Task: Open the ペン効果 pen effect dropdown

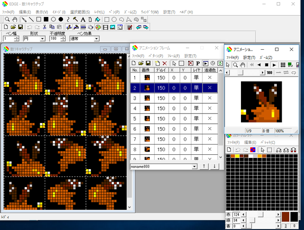Action: pos(97,38)
